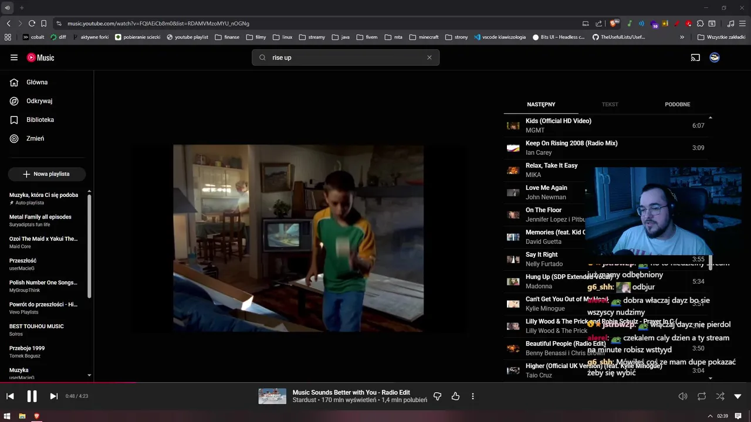Like Music Sounds Better with You
Viewport: 751px width, 422px height.
coord(455,396)
